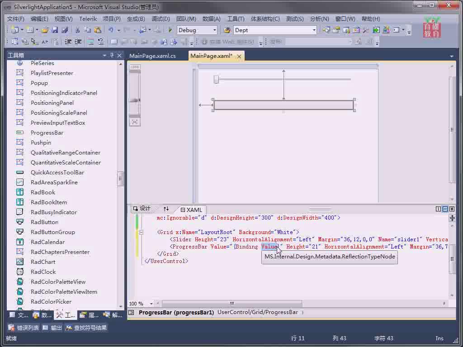The width and height of the screenshot is (463, 347).
Task: Click the Save All icon
Action: pyautogui.click(x=65, y=30)
